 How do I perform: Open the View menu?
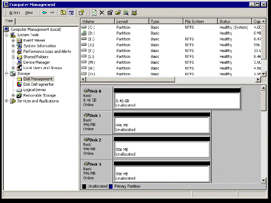29,12
